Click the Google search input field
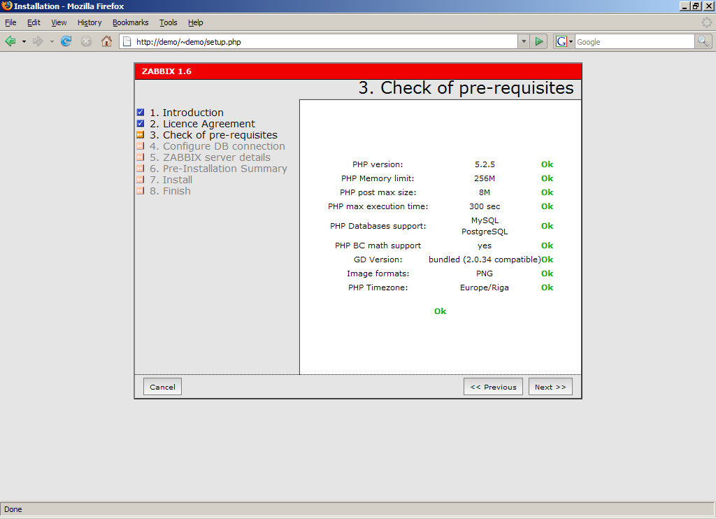Viewport: 716px width, 519px height. coord(634,41)
